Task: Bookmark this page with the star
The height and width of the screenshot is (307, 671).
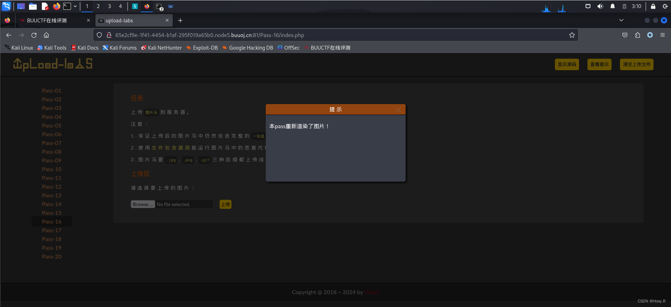Action: [572, 35]
